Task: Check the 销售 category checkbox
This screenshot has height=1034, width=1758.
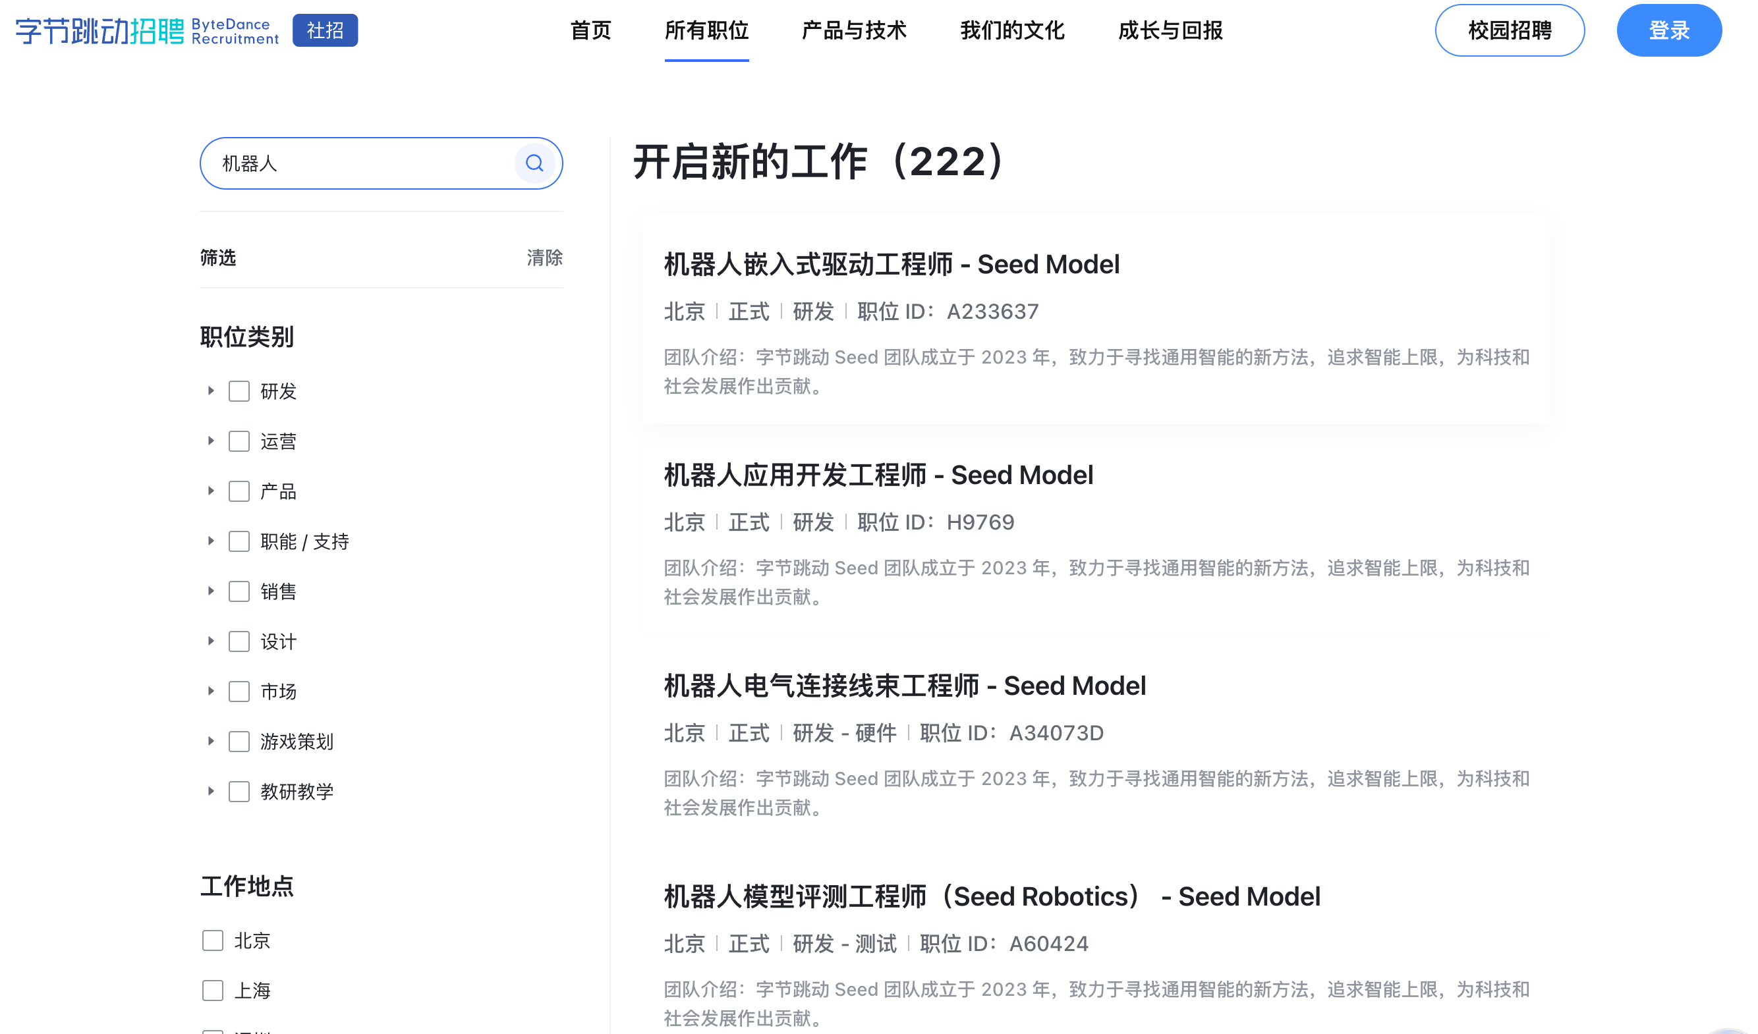Action: [239, 591]
